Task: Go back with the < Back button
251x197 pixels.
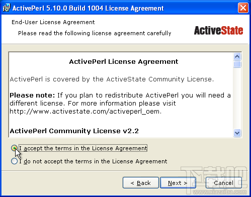Action: tap(141, 183)
